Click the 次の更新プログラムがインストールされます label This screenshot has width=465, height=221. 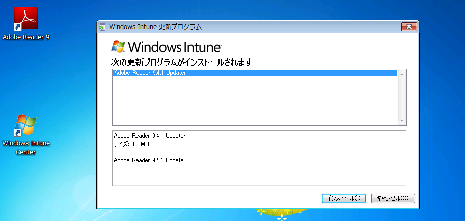[x=183, y=62]
